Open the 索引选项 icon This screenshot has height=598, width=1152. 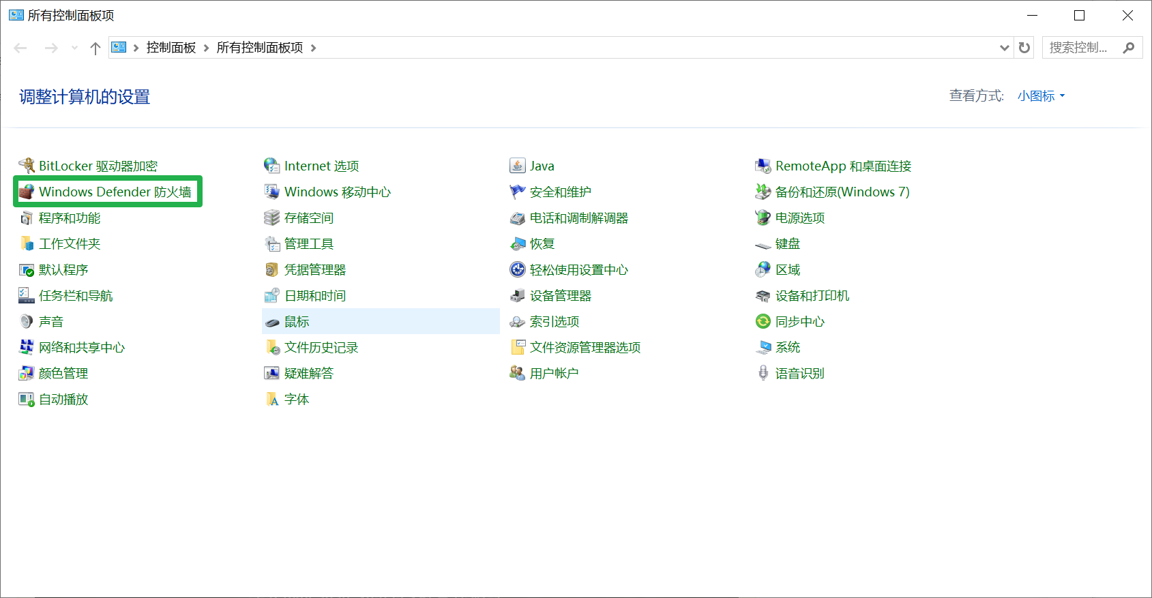pyautogui.click(x=518, y=321)
